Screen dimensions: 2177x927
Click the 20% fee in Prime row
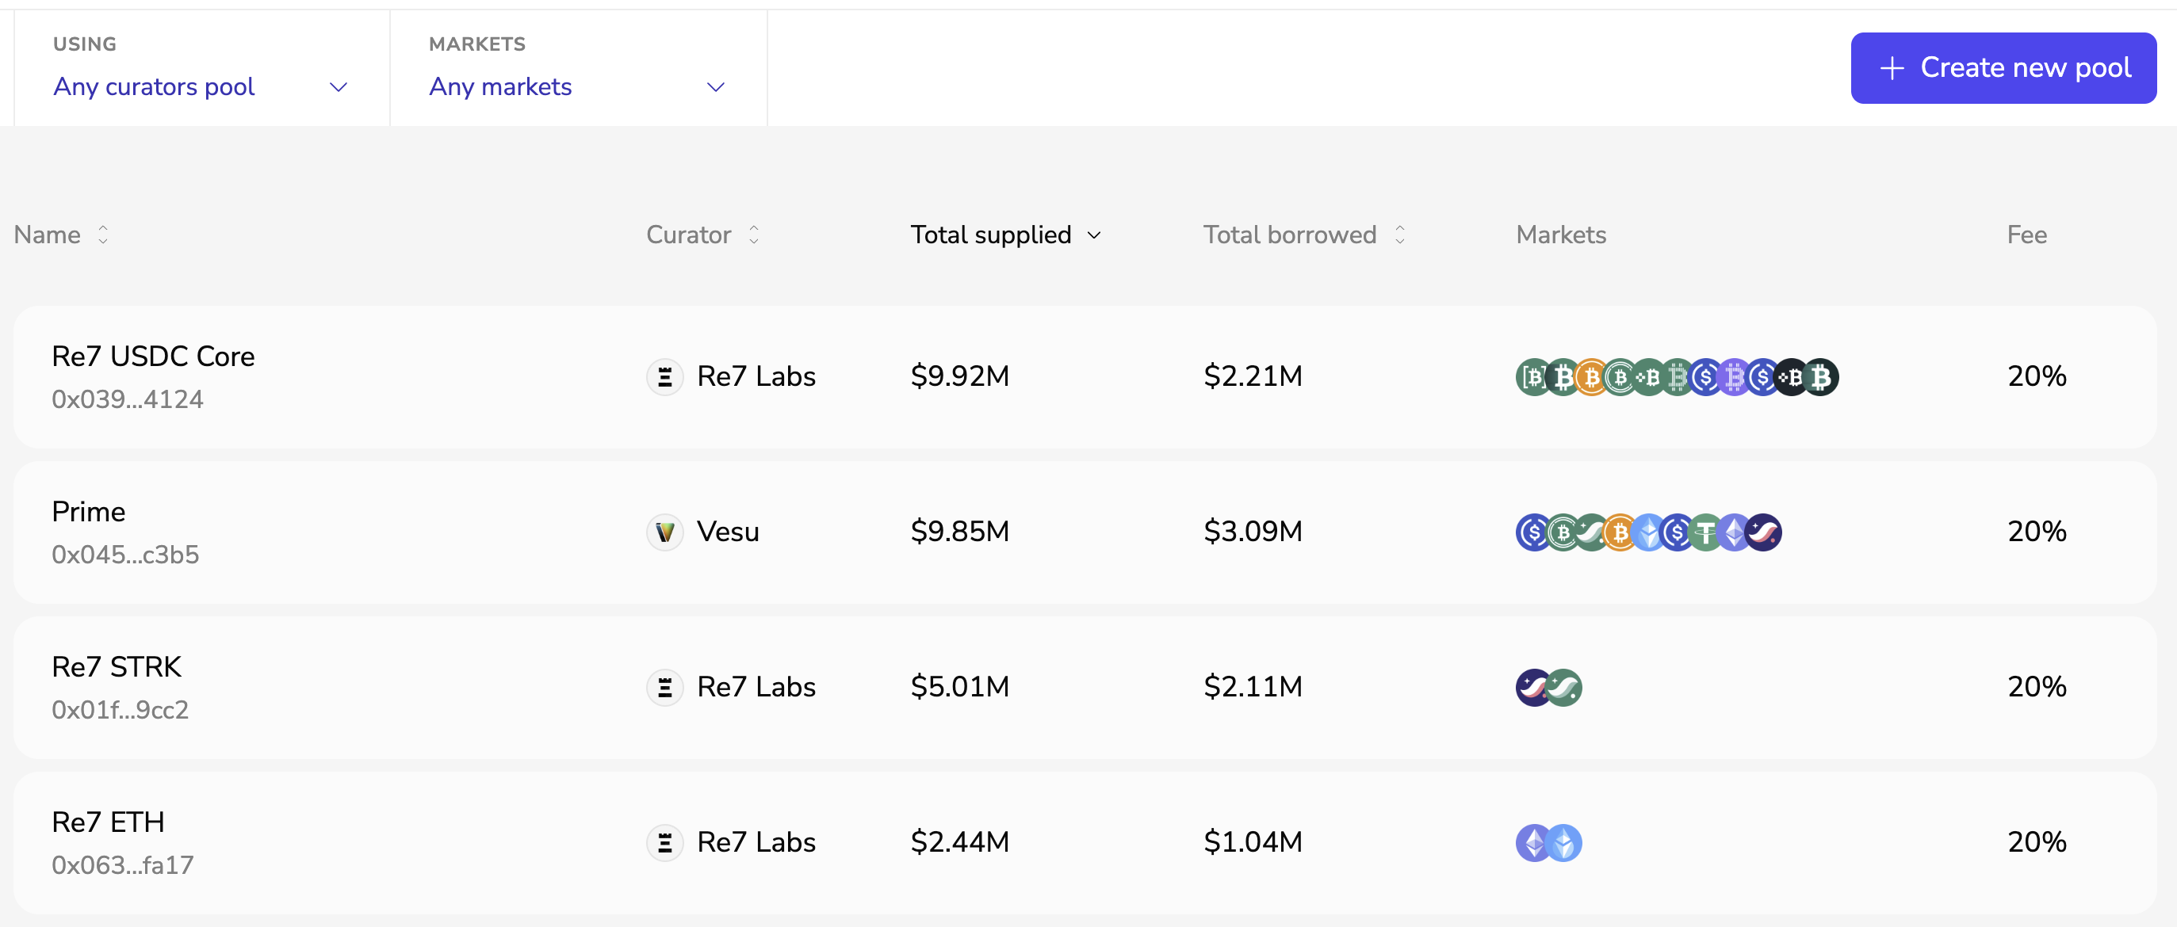point(2037,532)
